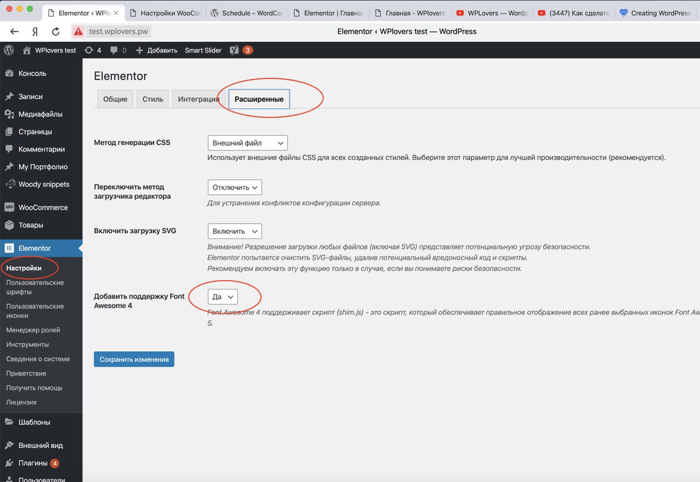
Task: Open the Font Awesome 4 Да dropdown
Action: (223, 297)
